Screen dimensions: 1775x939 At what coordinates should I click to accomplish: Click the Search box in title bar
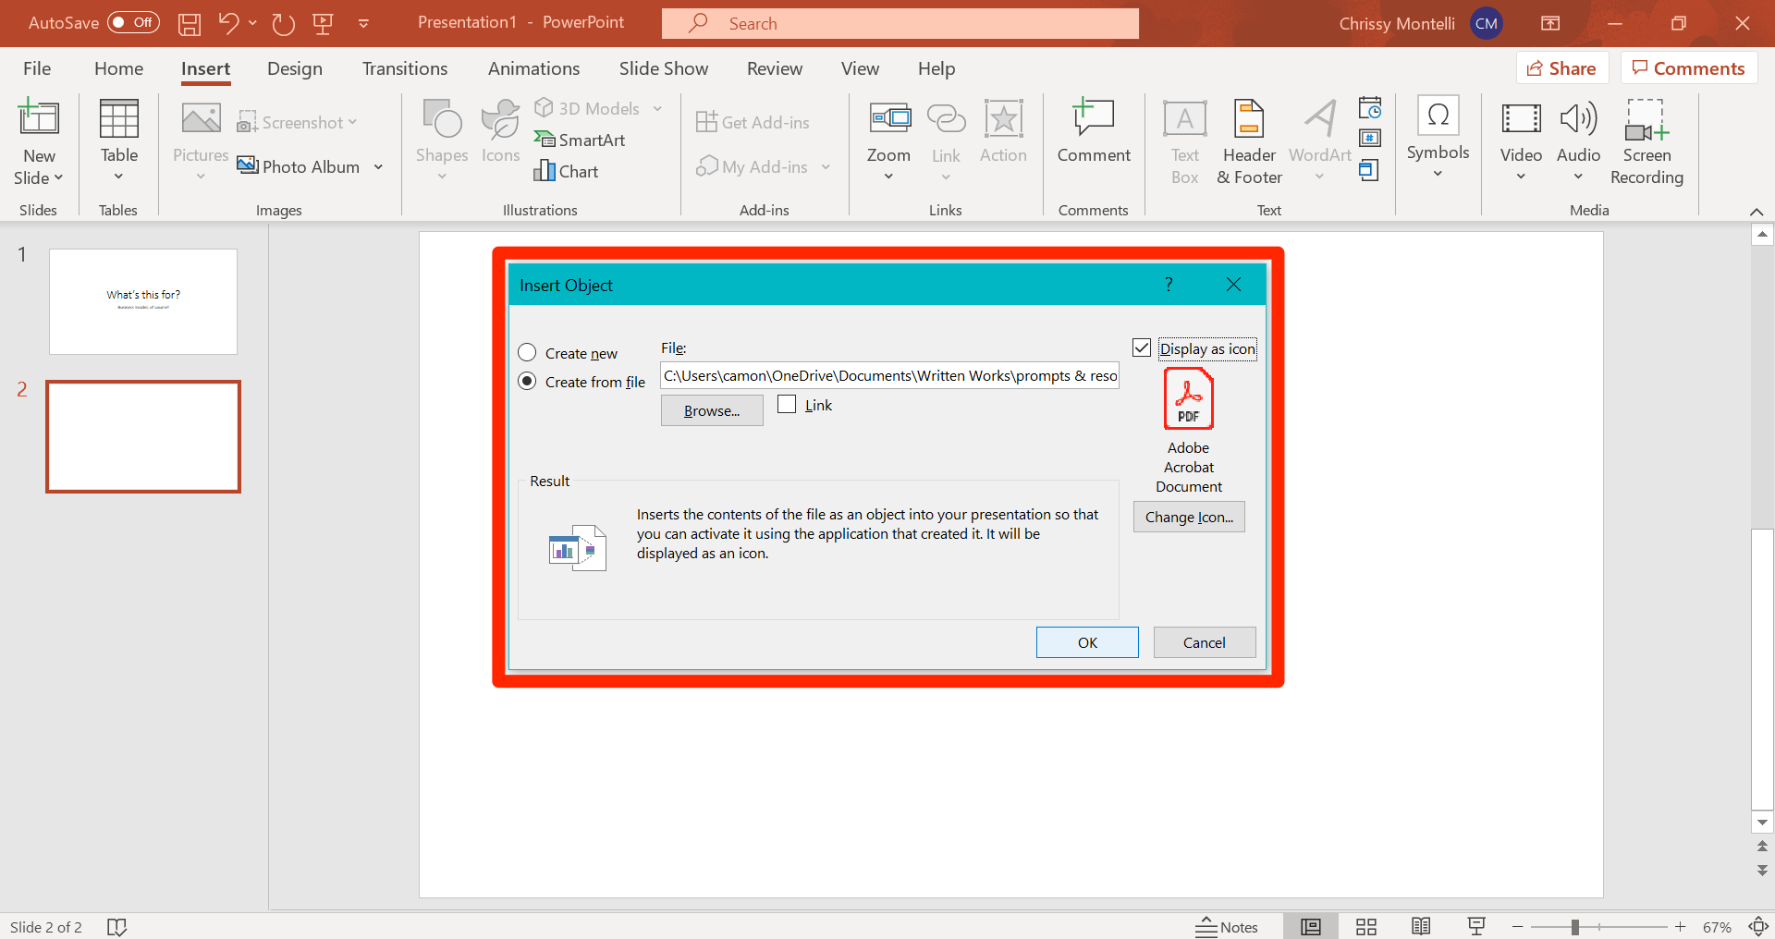click(x=900, y=24)
